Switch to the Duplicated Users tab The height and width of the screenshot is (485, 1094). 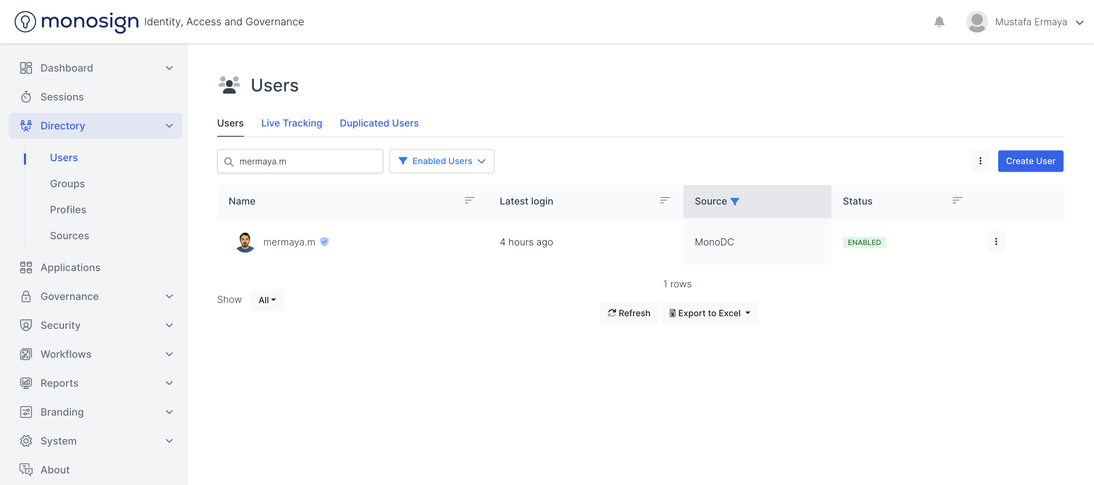[x=379, y=123]
